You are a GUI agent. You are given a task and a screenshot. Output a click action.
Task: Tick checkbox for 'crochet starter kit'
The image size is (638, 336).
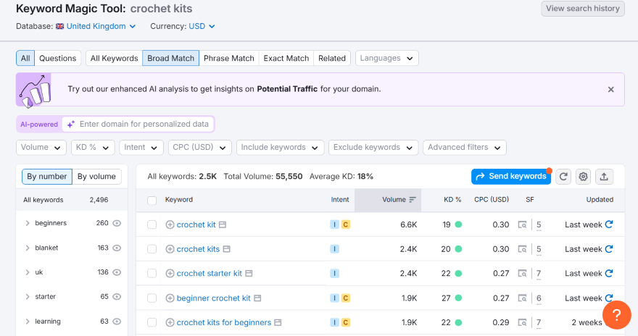pyautogui.click(x=152, y=274)
